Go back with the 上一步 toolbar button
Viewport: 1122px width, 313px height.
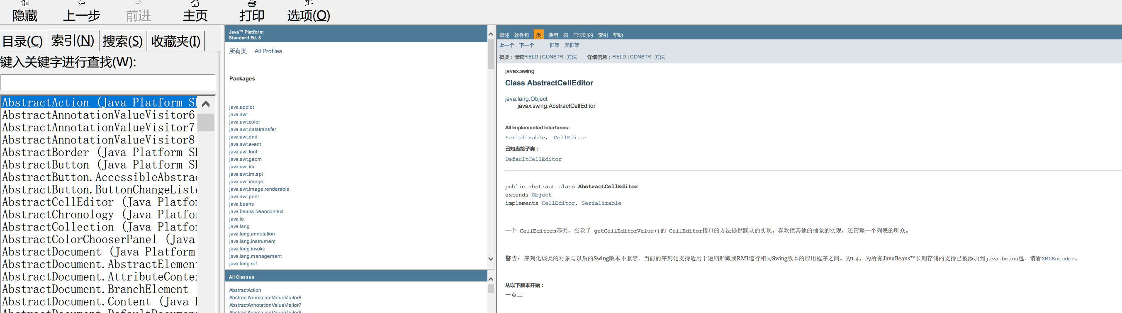[81, 11]
